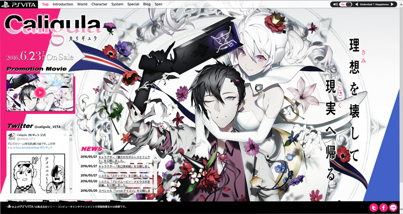Open news item スペシャル「Twitterアイコン」
Viewport: 403px width, 214px height.
[124, 191]
